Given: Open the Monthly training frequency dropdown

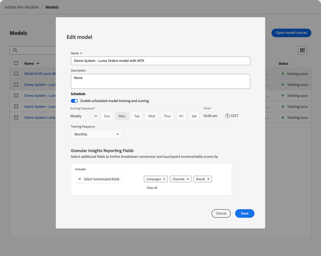Looking at the screenshot, I should click(96, 134).
